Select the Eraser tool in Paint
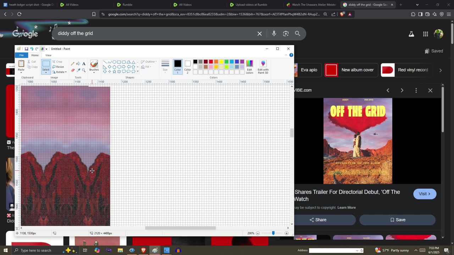Image resolution: width=454 pixels, height=255 pixels. 73,70
